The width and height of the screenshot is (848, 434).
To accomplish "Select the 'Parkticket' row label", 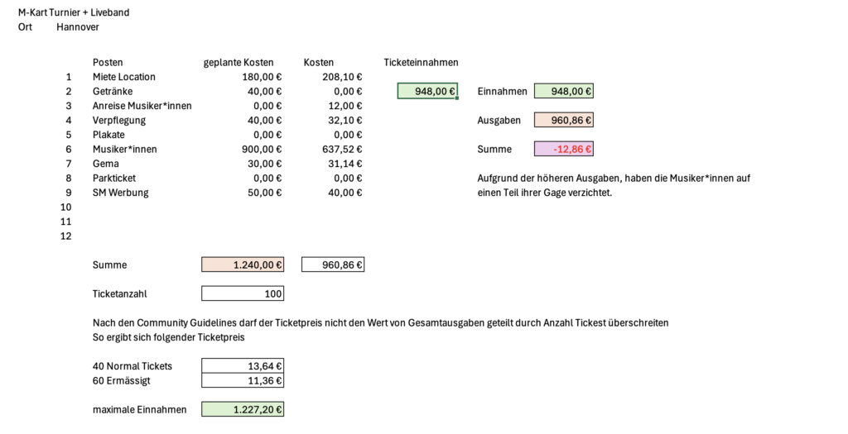I will click(x=114, y=178).
